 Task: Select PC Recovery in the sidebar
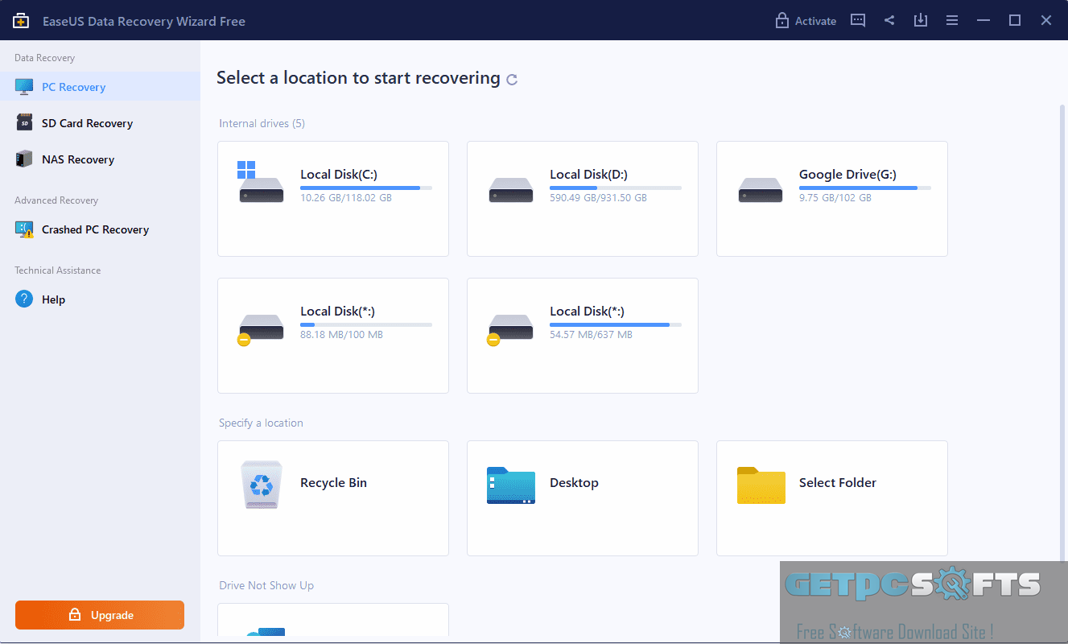[x=100, y=87]
